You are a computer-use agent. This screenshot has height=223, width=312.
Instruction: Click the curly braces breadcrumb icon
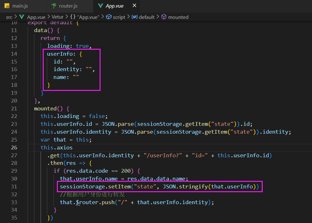pyautogui.click(x=73, y=17)
